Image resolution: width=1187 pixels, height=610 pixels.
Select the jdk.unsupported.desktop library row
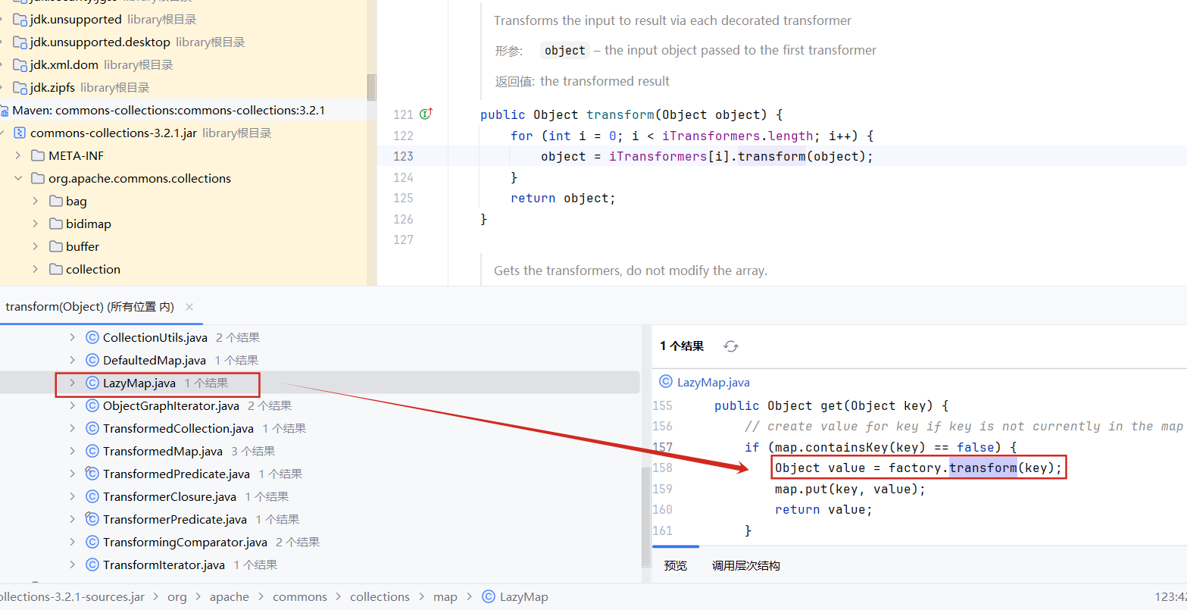183,42
